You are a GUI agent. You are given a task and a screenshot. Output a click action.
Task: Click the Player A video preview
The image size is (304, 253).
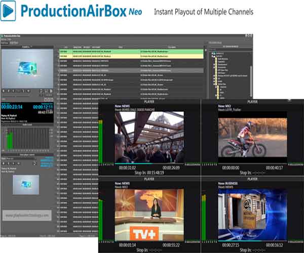click(27, 68)
